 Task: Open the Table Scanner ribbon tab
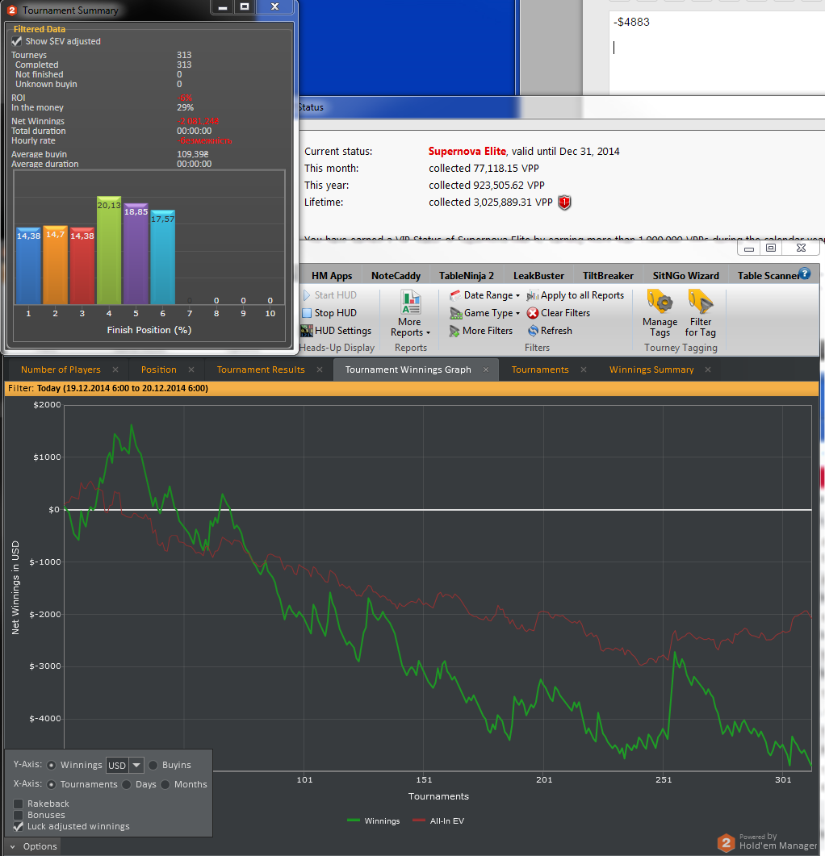768,276
